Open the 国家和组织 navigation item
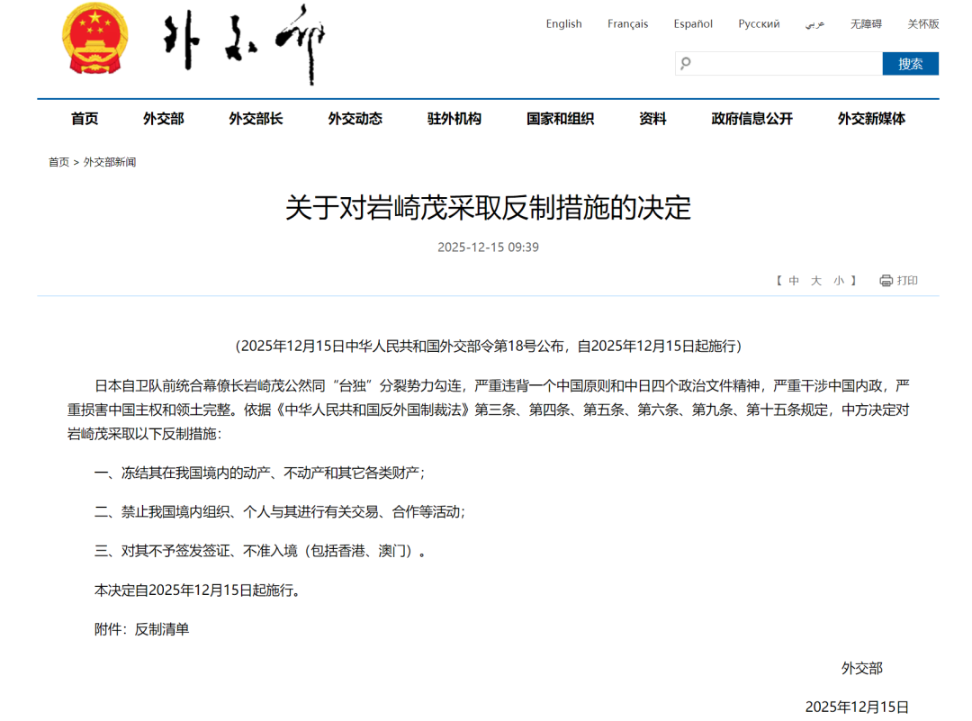The width and height of the screenshot is (972, 721). point(561,119)
